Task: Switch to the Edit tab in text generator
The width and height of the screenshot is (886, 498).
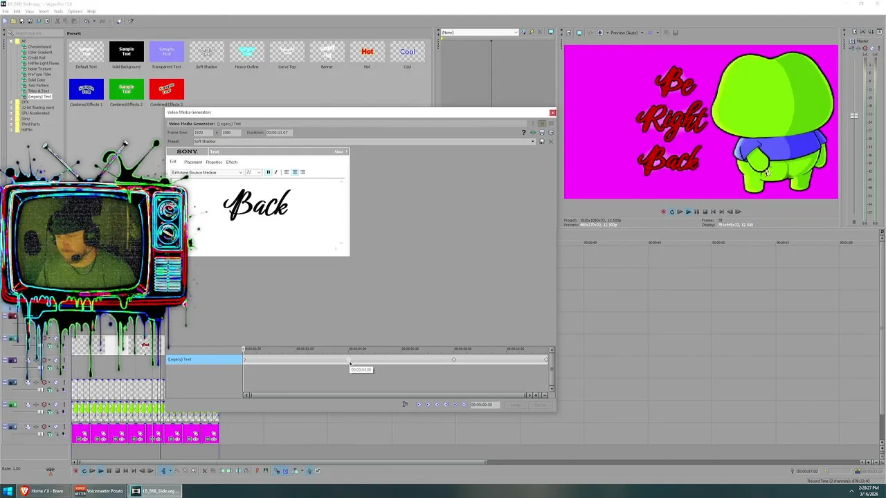Action: (173, 162)
